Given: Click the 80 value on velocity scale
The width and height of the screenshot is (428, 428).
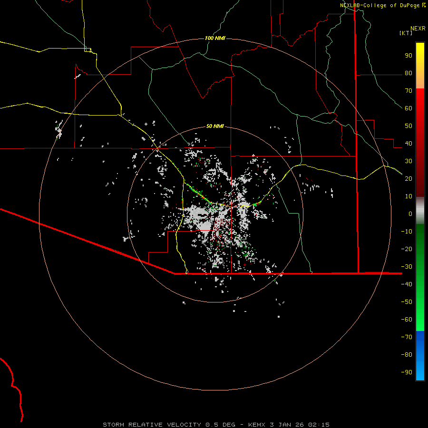Looking at the screenshot, I should coord(409,73).
